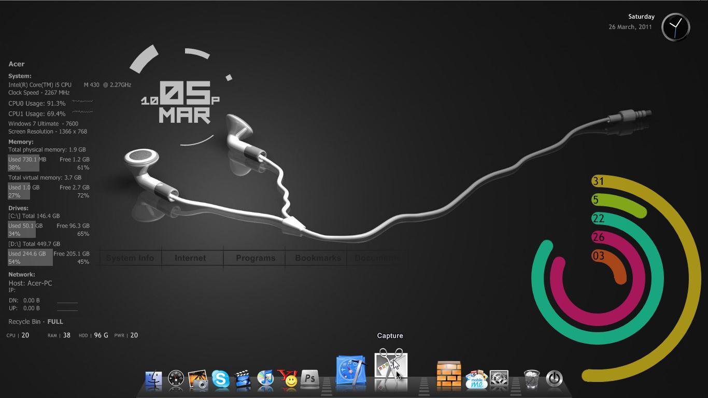Click Intel(R) Core(TM) i5 CPU line
Image resolution: width=708 pixels, height=398 pixels.
pos(69,84)
